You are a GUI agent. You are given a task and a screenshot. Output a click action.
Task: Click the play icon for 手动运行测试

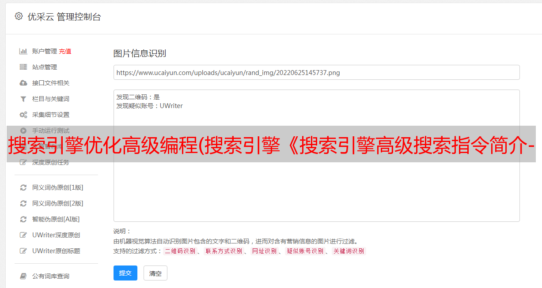coord(23,131)
